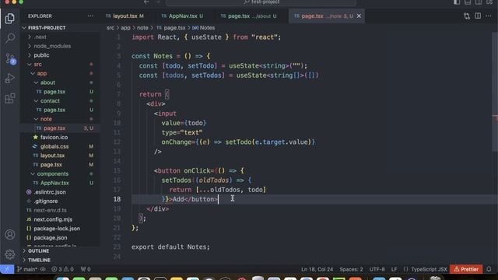The height and width of the screenshot is (280, 498).
Task: Open Source Control view in activity bar
Action: [x=10, y=59]
